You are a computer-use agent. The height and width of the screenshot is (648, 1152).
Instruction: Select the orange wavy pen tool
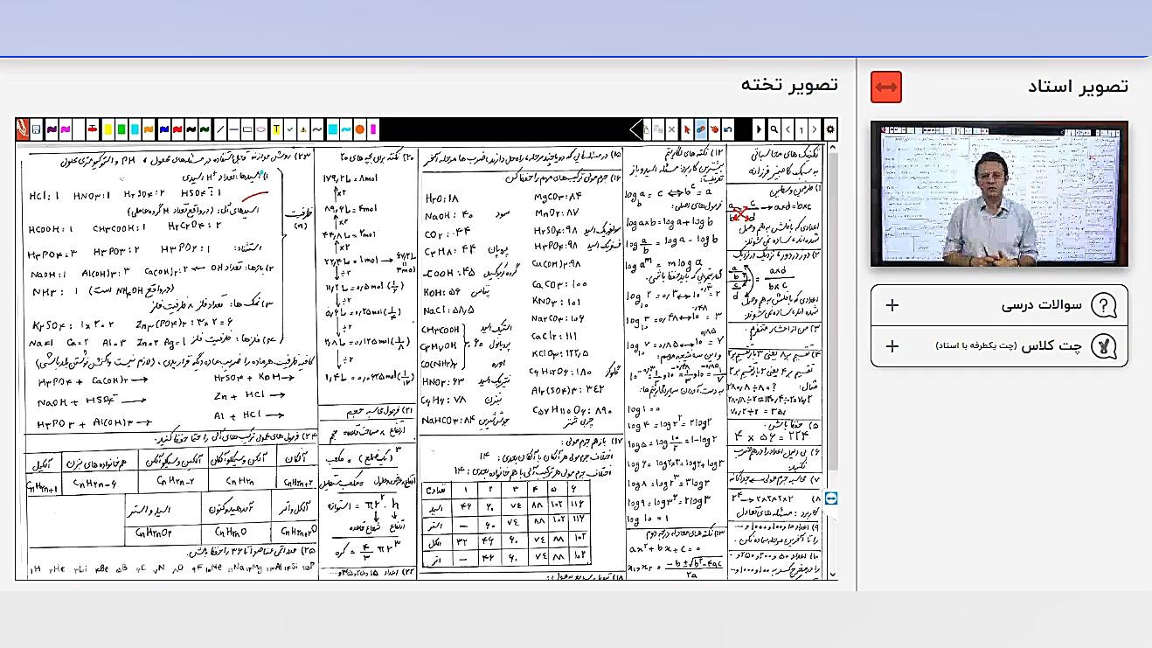tap(149, 129)
